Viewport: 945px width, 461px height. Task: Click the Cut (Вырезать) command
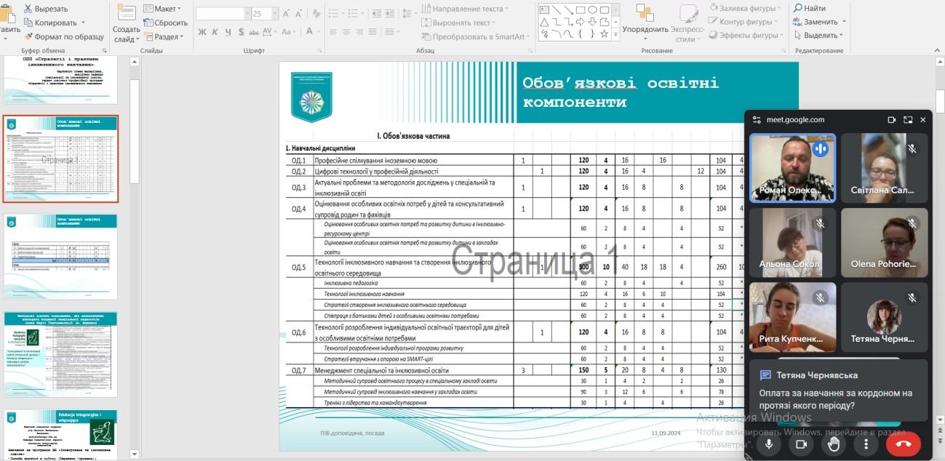(45, 9)
